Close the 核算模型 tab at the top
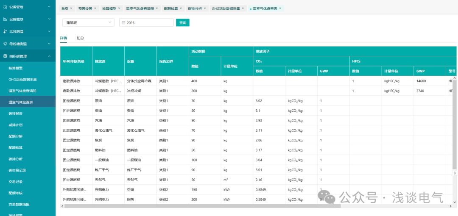This screenshot has height=216, width=458. click(x=119, y=8)
